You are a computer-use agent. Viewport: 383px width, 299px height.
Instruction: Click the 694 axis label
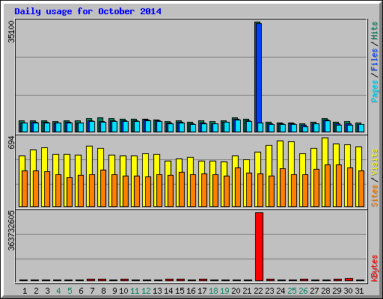pyautogui.click(x=11, y=143)
